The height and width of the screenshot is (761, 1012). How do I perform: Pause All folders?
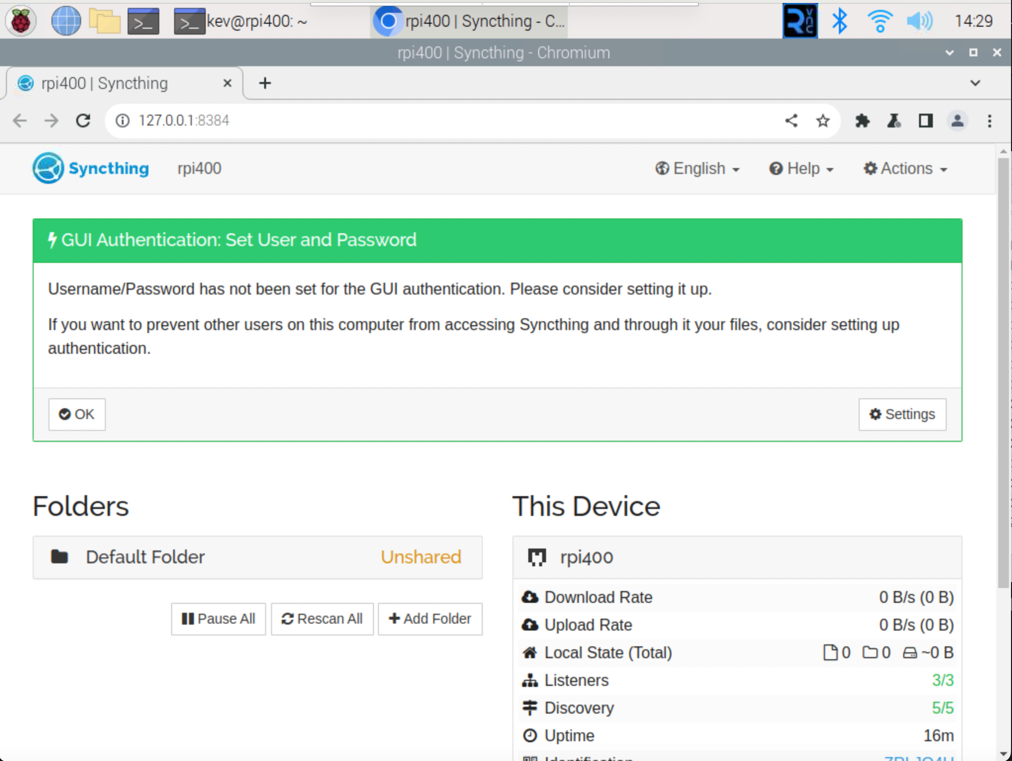(x=218, y=619)
